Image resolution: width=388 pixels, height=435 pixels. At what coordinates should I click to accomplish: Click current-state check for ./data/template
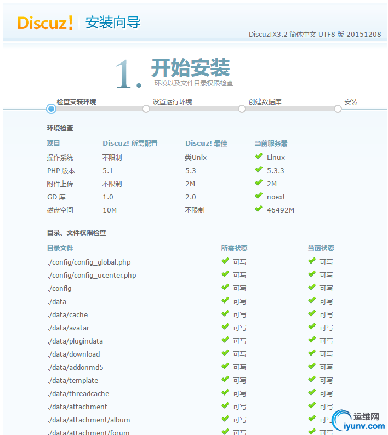tap(312, 379)
